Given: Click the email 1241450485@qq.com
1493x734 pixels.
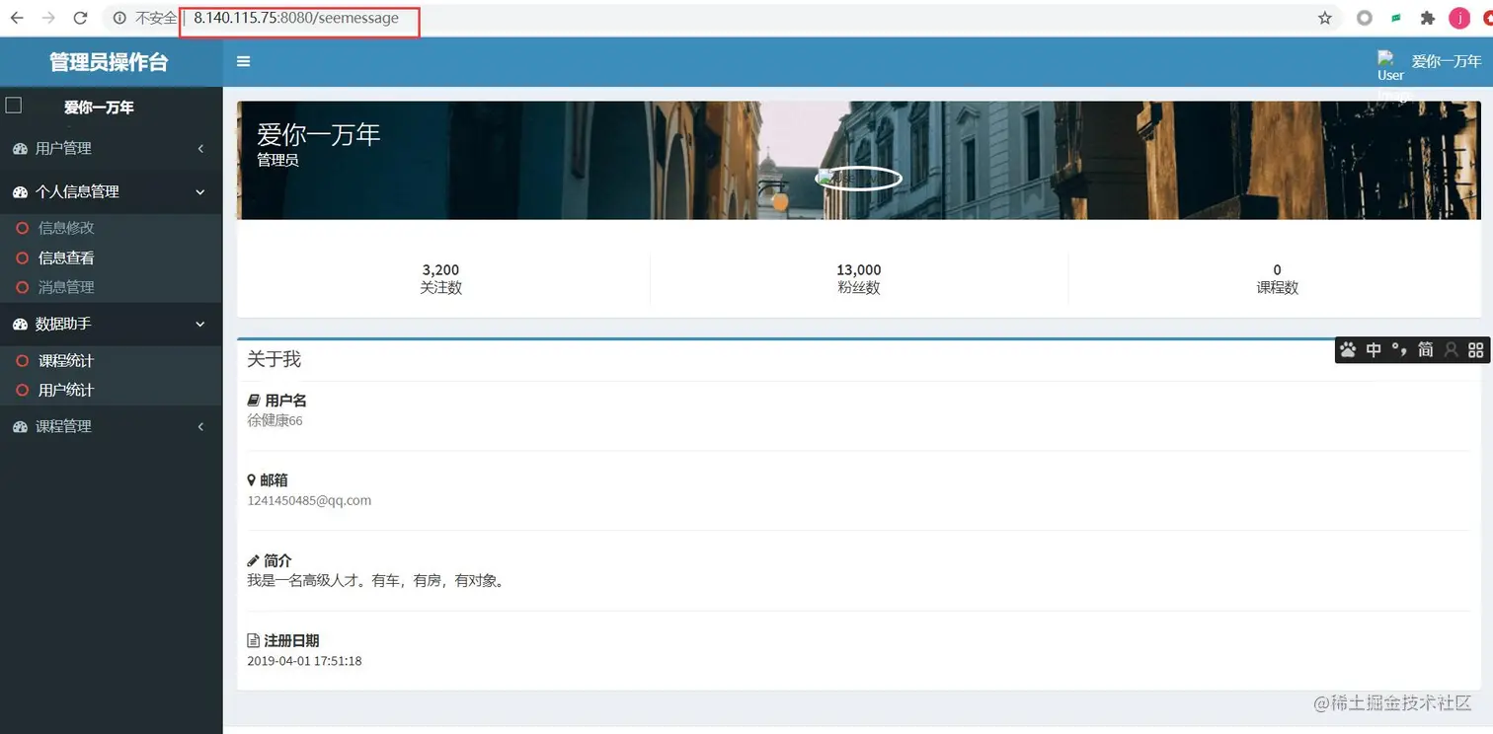Looking at the screenshot, I should coord(309,500).
